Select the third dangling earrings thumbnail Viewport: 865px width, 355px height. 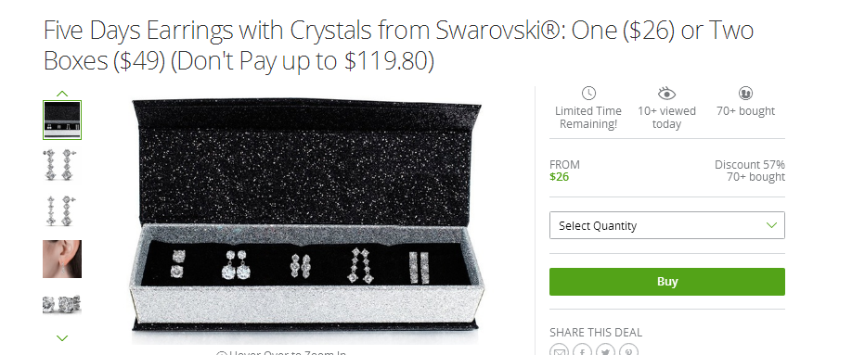point(62,210)
